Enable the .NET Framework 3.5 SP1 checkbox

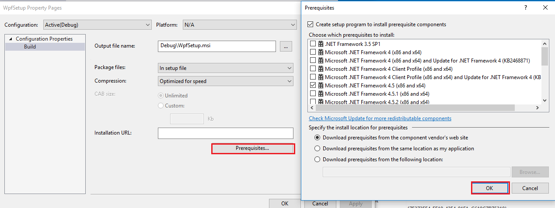[313, 44]
